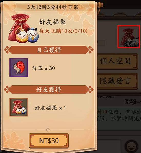This screenshot has width=141, height=153.
Task: Open the 個人空間 button
Action: (118, 61)
